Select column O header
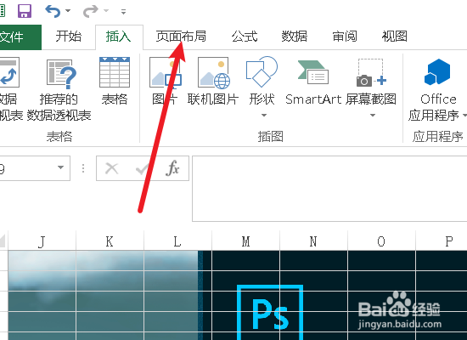Viewport: 467px width, 340px height. click(381, 241)
